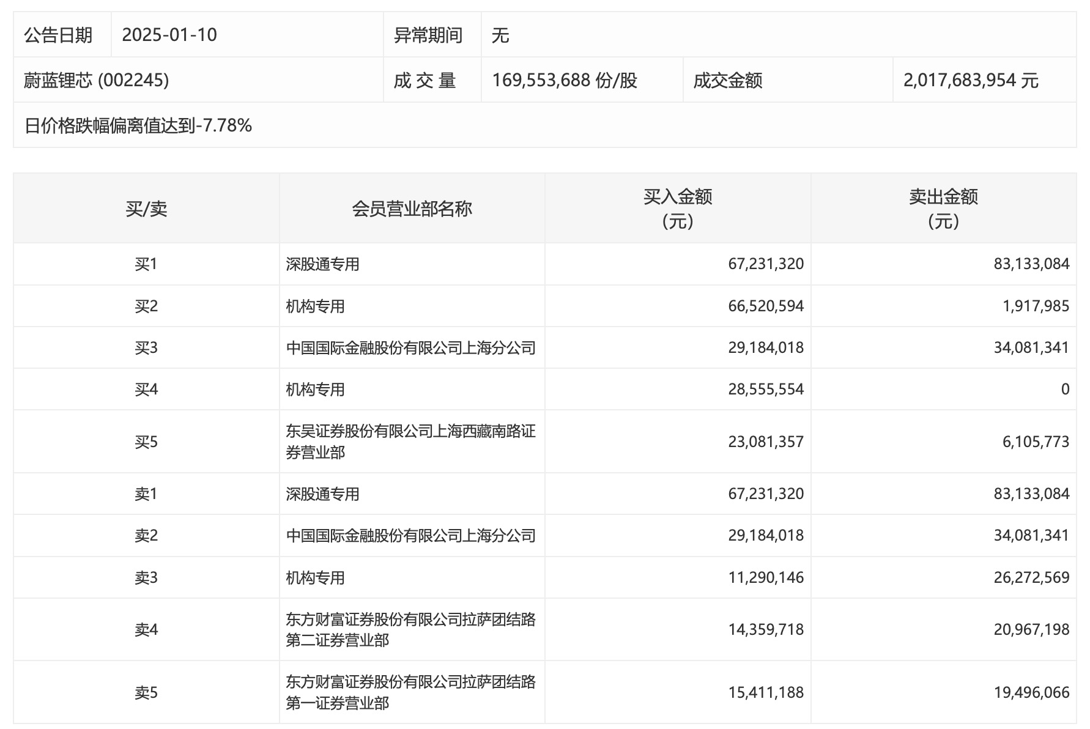This screenshot has height=729, width=1090.
Task: Click 东方财富证券 拉萨团结路第一证券营业部 name
Action: coord(410,692)
